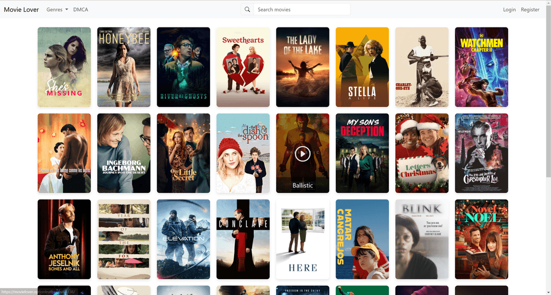Open Elevation movie poster
This screenshot has width=551, height=295.
pyautogui.click(x=184, y=239)
